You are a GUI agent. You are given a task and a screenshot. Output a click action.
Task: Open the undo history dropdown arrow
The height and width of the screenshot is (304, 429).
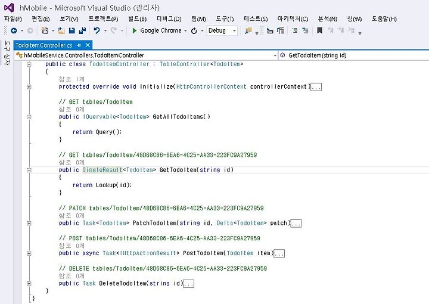[105, 30]
